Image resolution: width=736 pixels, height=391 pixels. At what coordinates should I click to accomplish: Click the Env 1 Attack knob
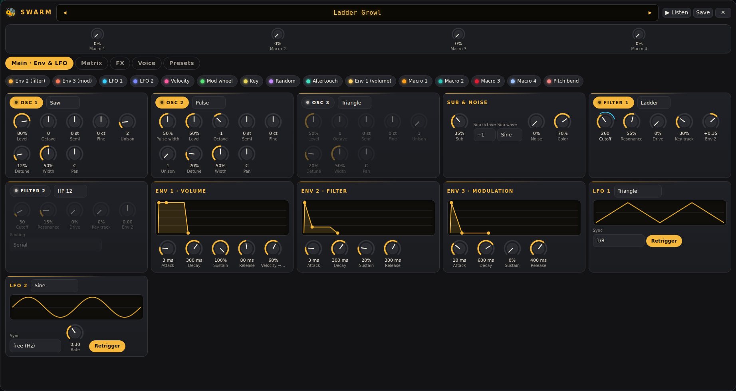tap(168, 248)
